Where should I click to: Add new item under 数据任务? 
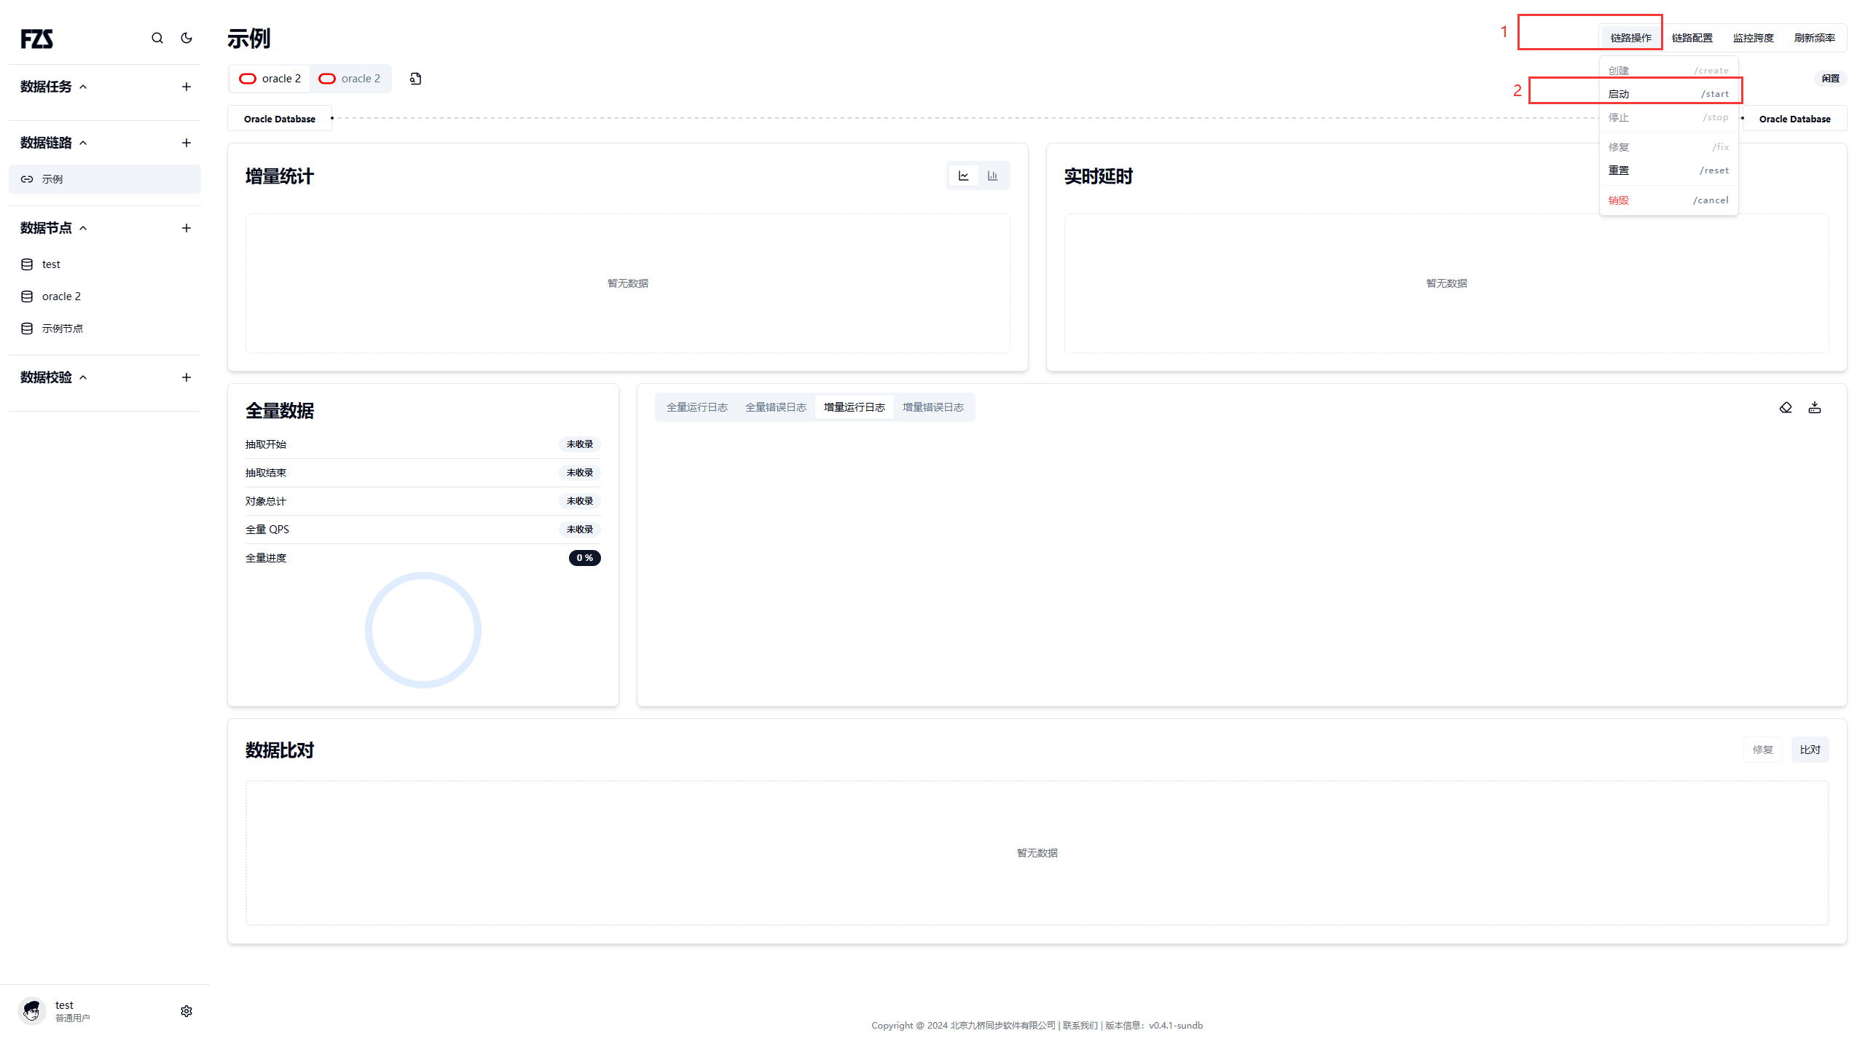click(186, 87)
